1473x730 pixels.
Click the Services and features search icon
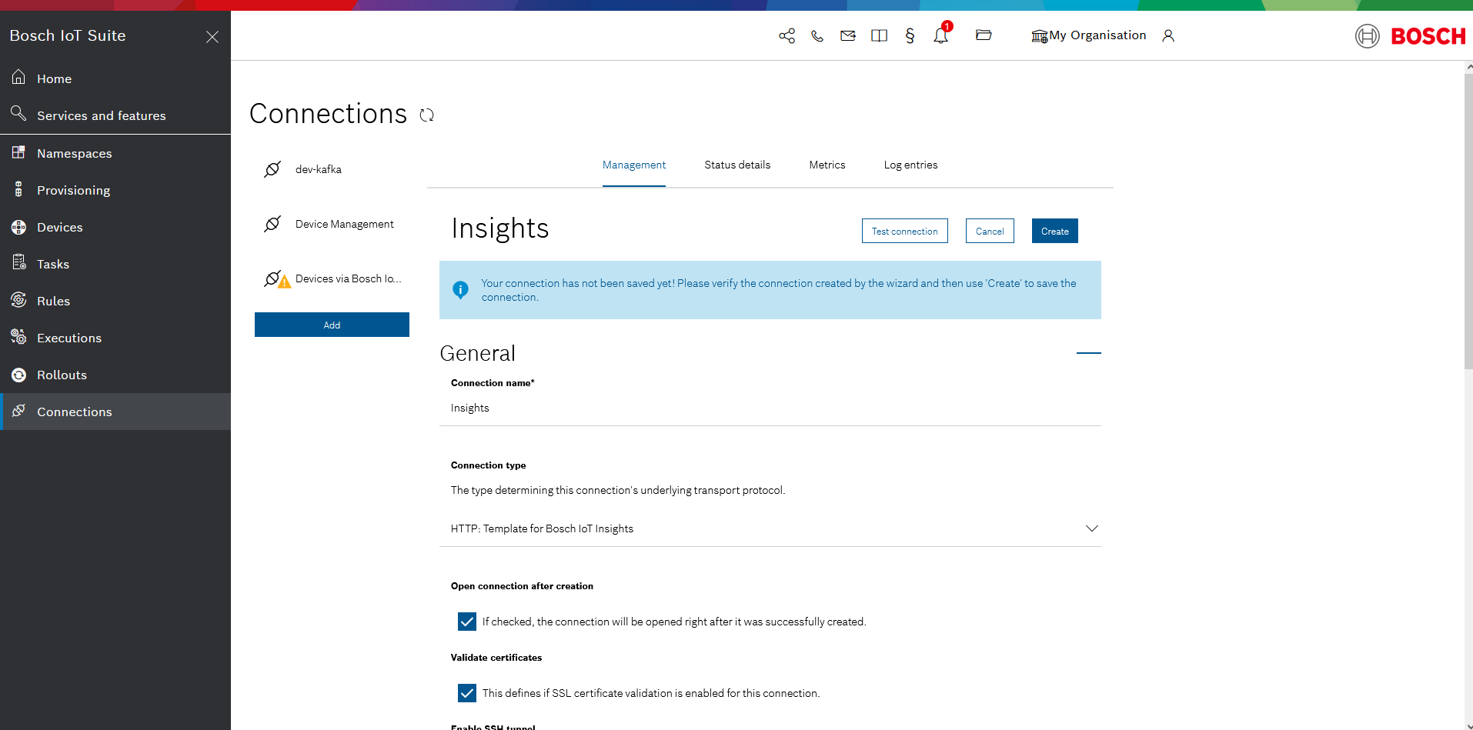click(18, 114)
